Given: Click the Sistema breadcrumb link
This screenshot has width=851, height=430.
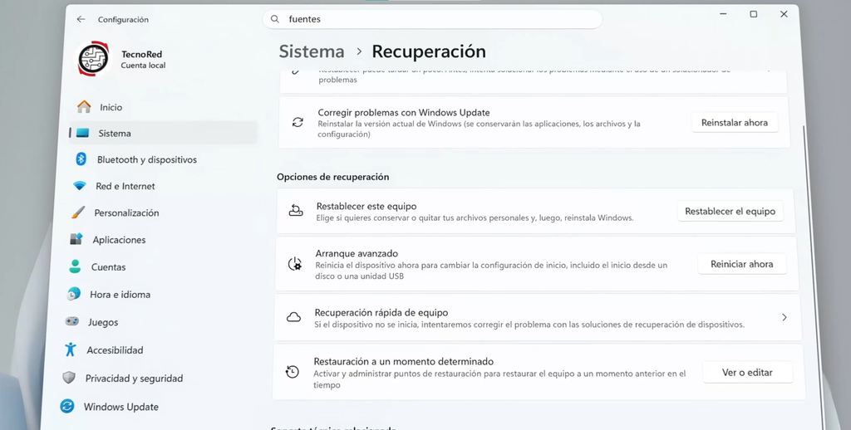Looking at the screenshot, I should click(x=312, y=51).
